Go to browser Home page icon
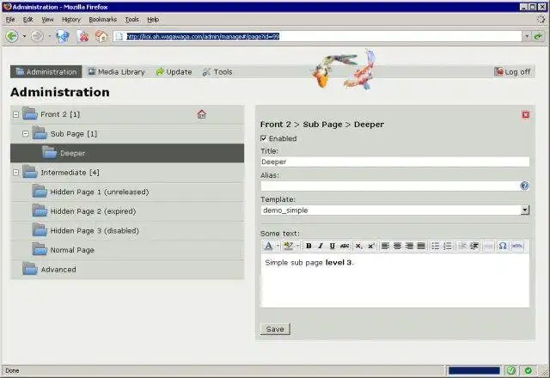This screenshot has width=550, height=378. pyautogui.click(x=101, y=36)
